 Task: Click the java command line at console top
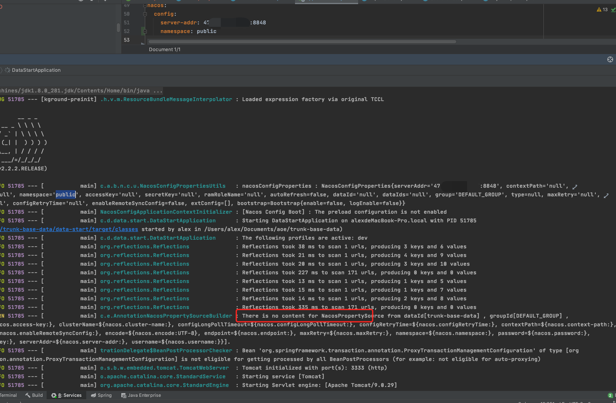coord(81,91)
